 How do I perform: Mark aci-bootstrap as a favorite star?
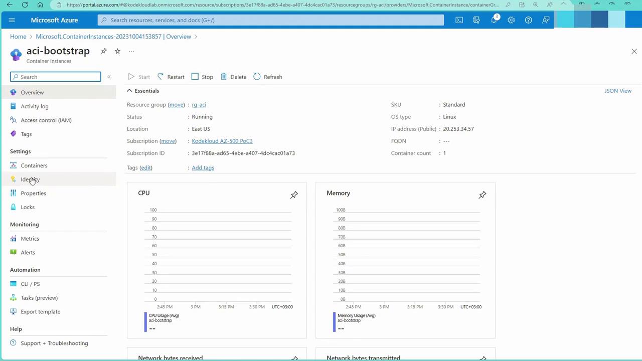pyautogui.click(x=117, y=51)
